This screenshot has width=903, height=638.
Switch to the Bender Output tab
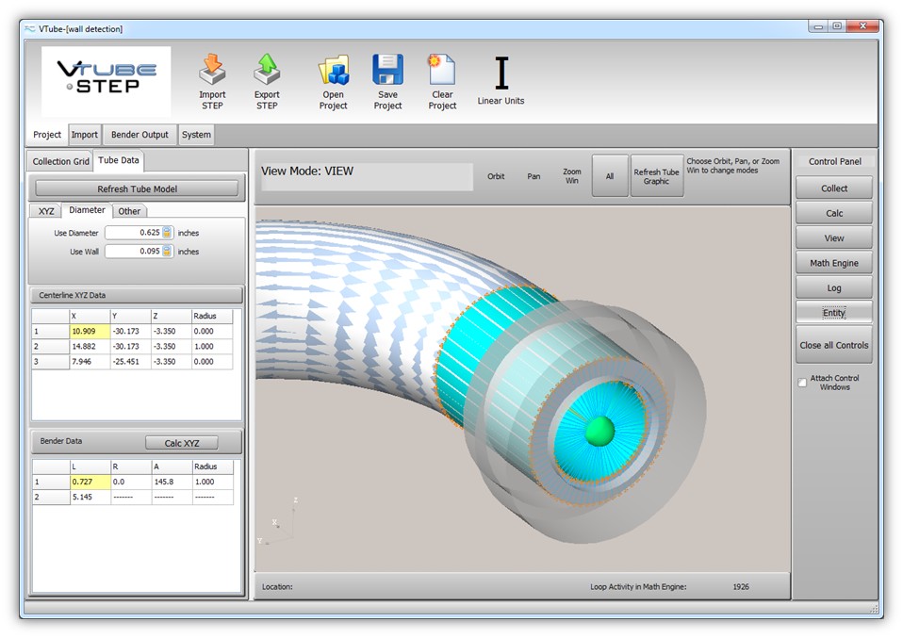[x=140, y=135]
